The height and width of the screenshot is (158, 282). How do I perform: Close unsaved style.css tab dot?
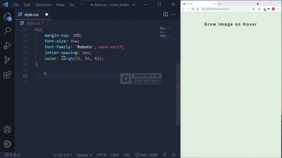pos(47,14)
